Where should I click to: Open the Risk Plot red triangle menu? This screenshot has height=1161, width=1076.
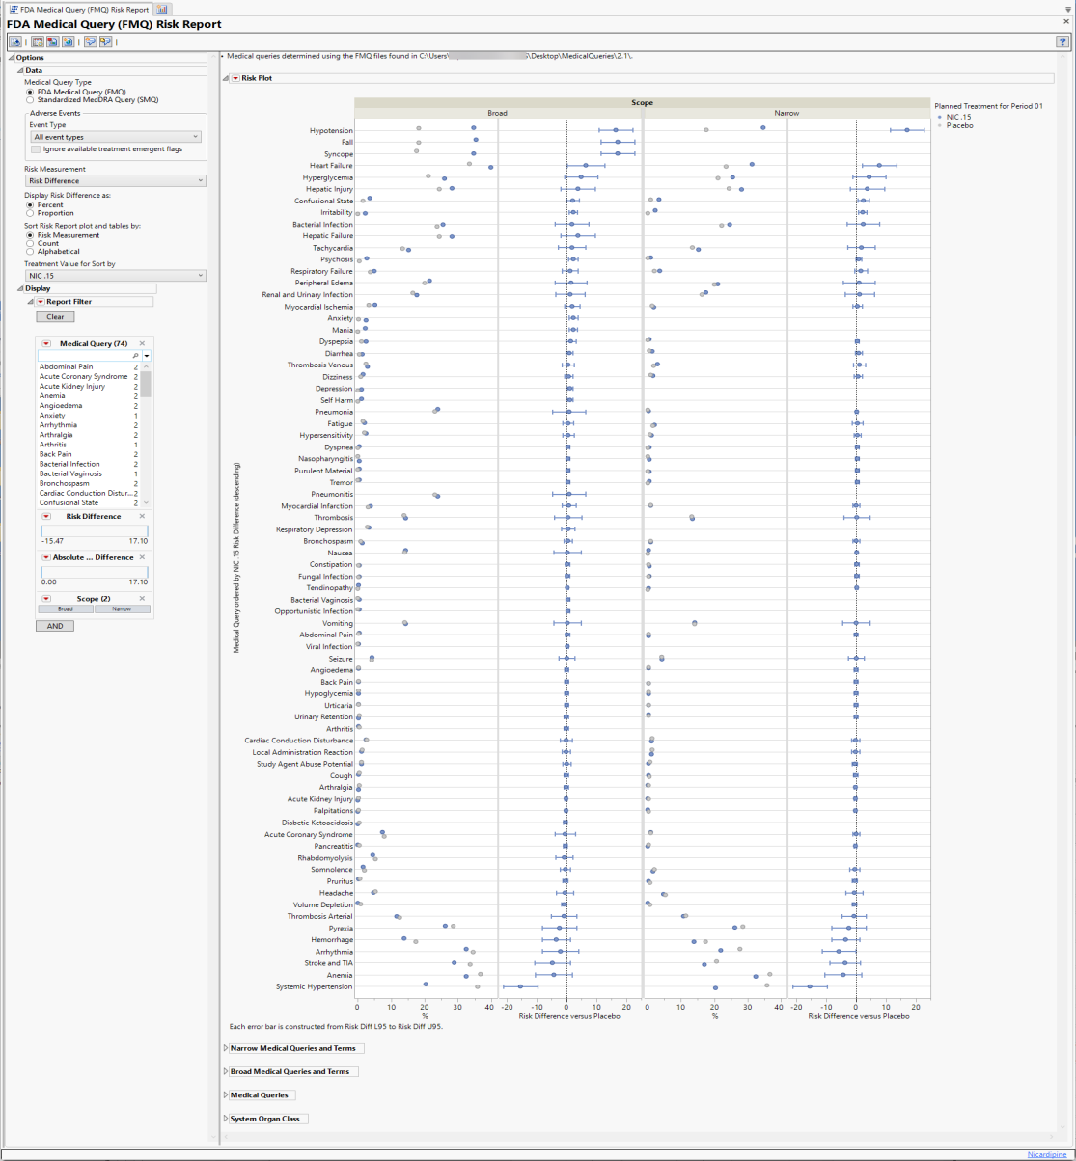(x=235, y=78)
